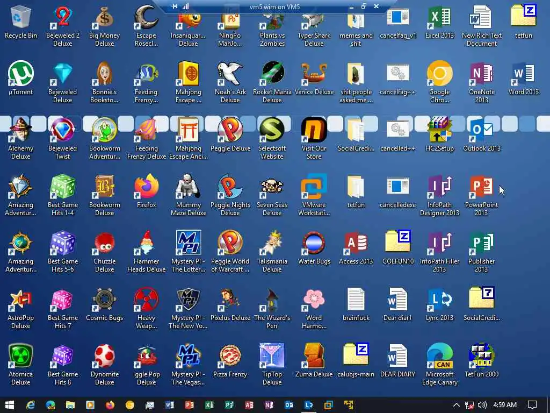
Task: Select the Alchemy Deluxe shortcut
Action: (x=21, y=139)
